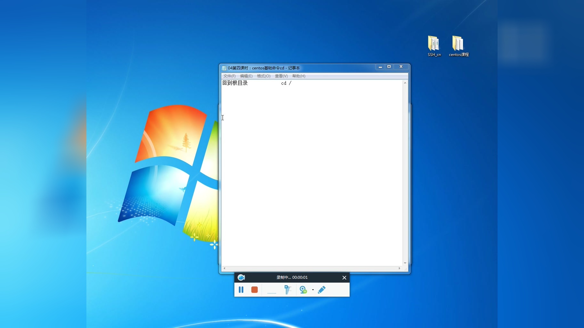The width and height of the screenshot is (584, 328).
Task: Minimize the Notepad window
Action: pos(380,67)
